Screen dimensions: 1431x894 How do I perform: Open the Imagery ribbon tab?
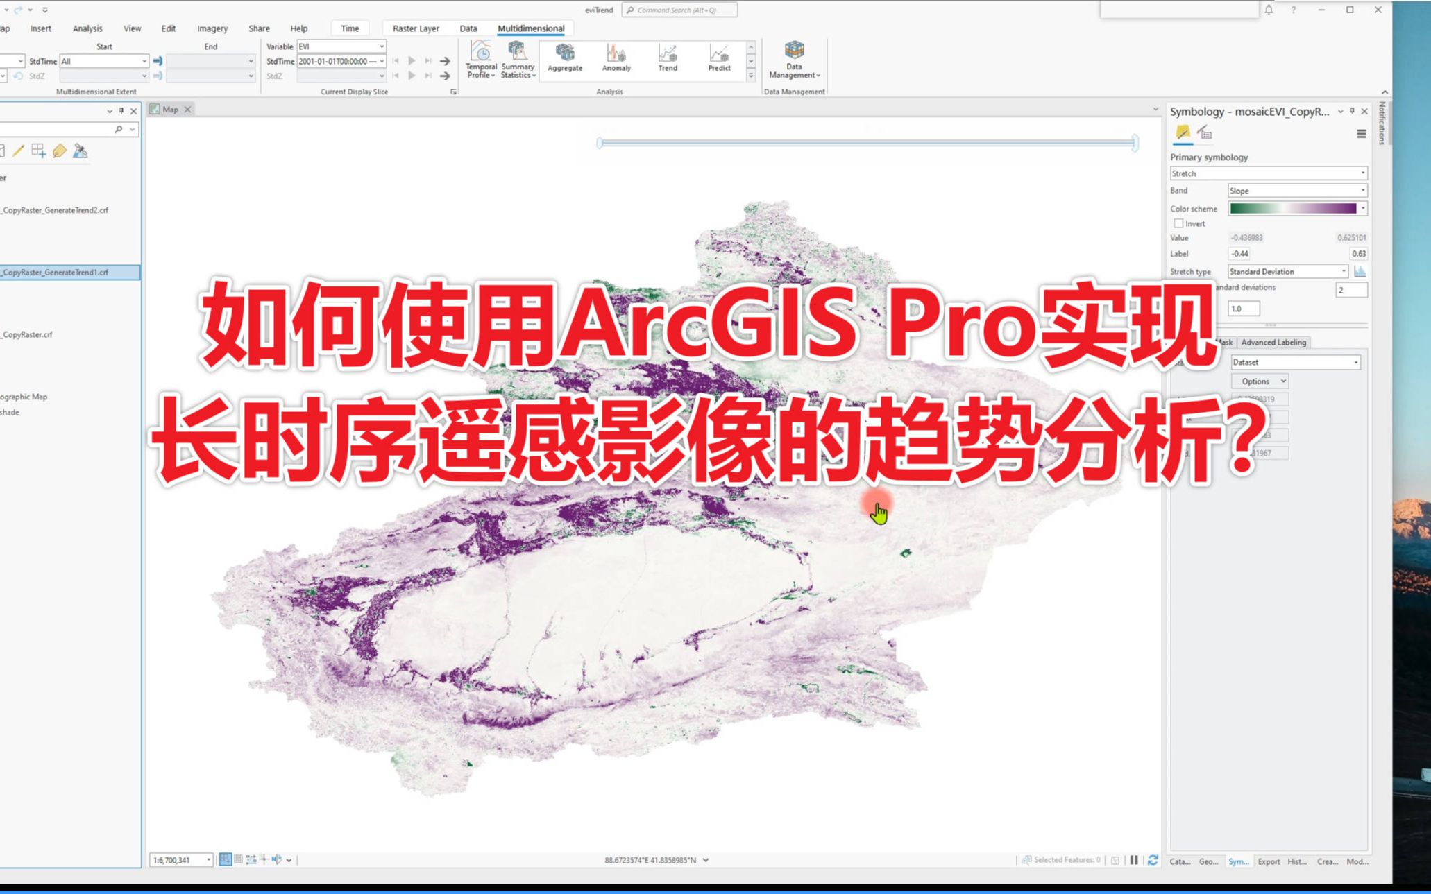pyautogui.click(x=212, y=28)
